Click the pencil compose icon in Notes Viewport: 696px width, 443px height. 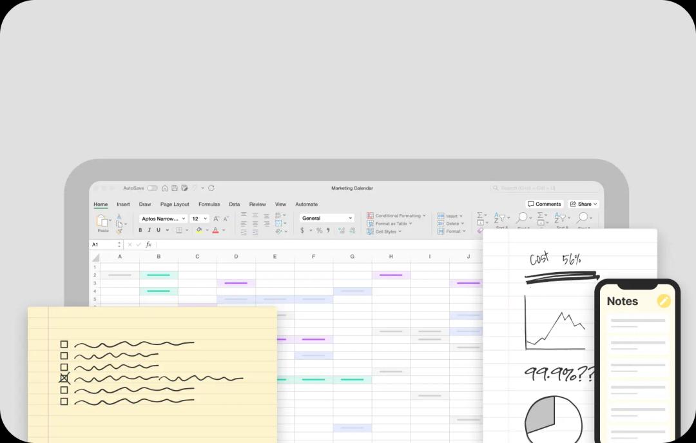(x=664, y=300)
